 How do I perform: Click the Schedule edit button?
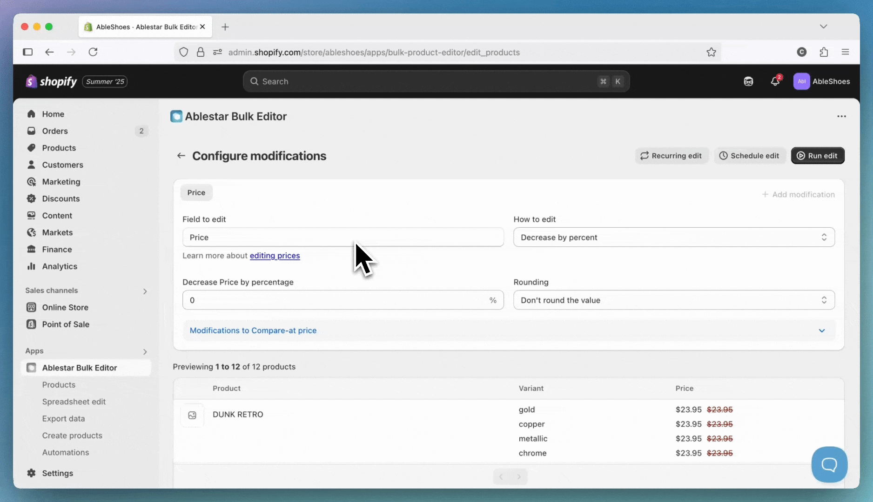749,156
